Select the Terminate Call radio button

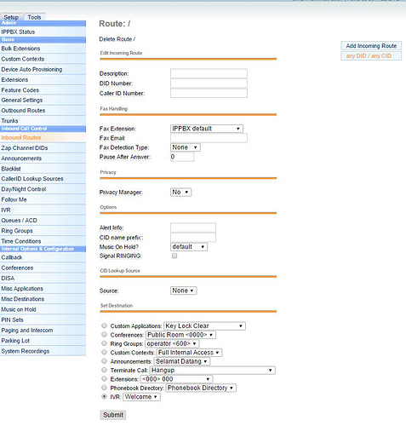105,370
